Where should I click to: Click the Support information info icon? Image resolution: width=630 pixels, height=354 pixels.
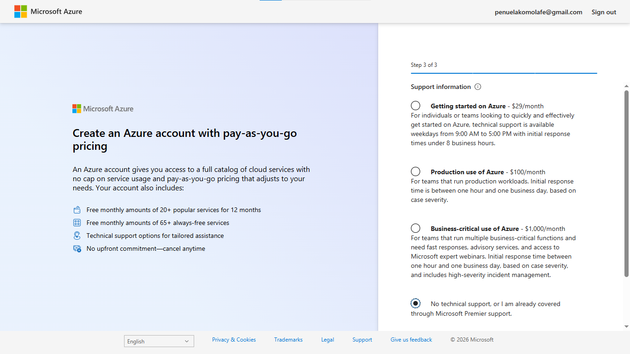pyautogui.click(x=478, y=87)
